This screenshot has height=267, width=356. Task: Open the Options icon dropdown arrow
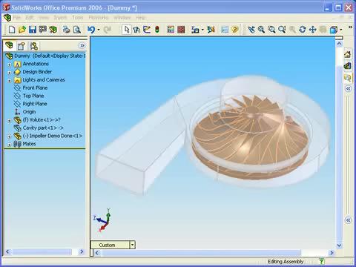coord(202,30)
